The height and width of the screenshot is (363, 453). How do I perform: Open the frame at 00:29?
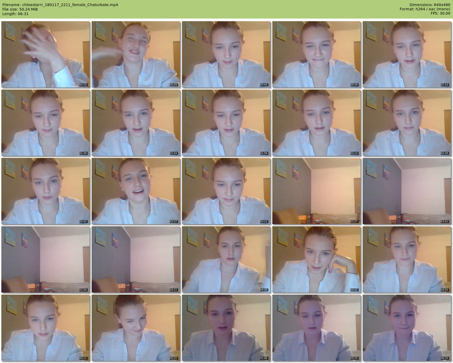tap(136, 54)
